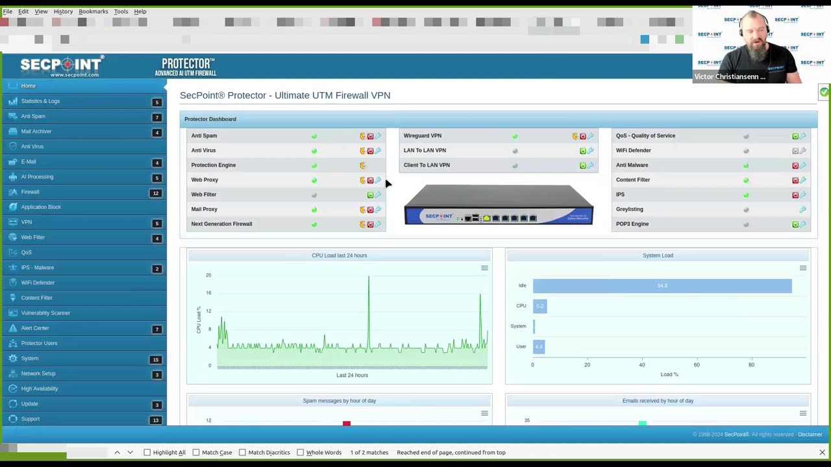Open System Load chart hamburger menu
Image resolution: width=831 pixels, height=467 pixels.
[x=803, y=268]
